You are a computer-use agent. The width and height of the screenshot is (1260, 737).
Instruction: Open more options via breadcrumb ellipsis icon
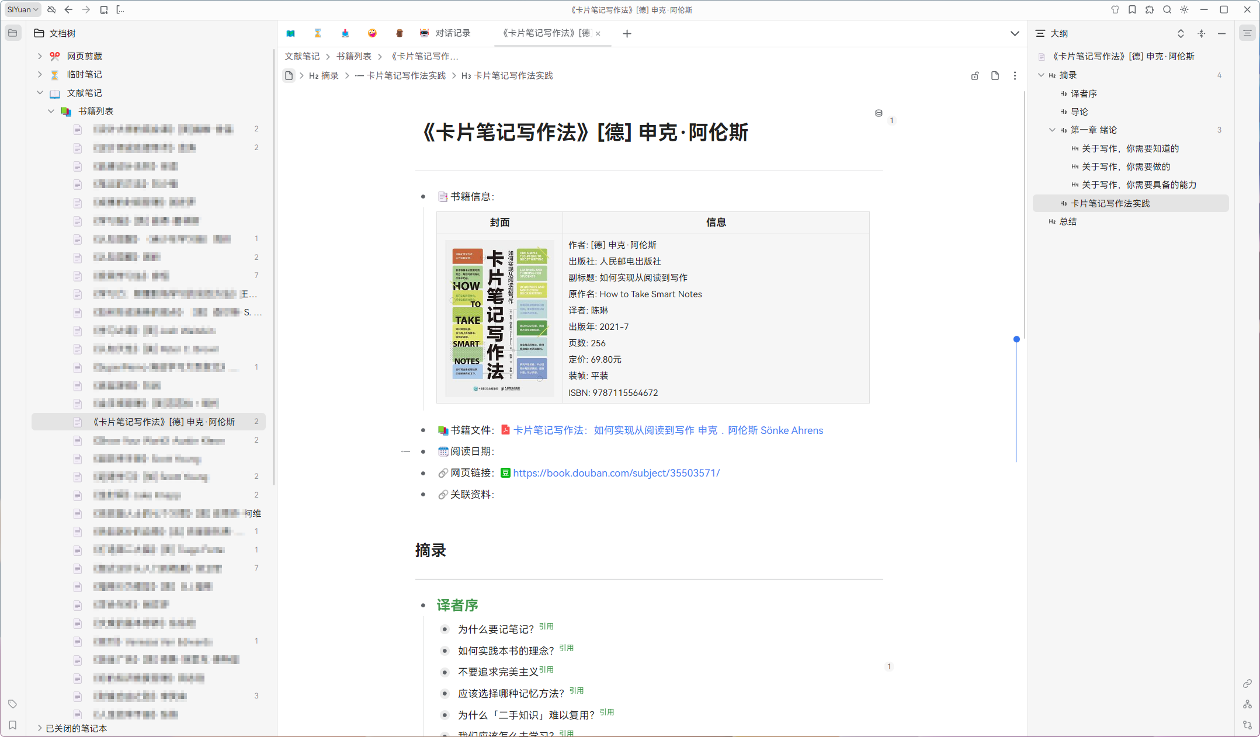[x=1015, y=75]
